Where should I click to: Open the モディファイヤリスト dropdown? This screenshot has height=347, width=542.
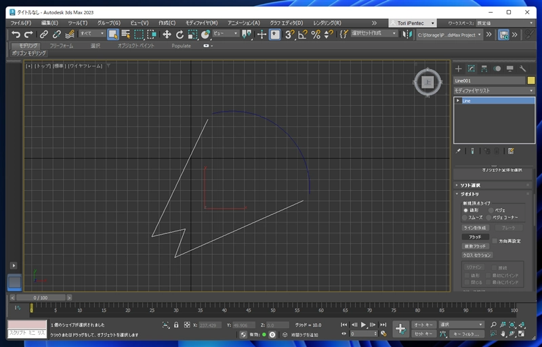[494, 90]
